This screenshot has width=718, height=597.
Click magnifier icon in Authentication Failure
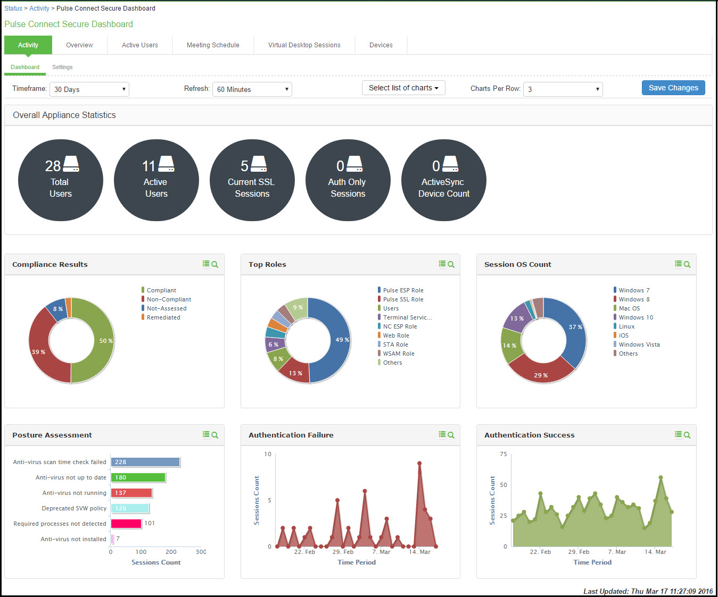click(x=451, y=435)
